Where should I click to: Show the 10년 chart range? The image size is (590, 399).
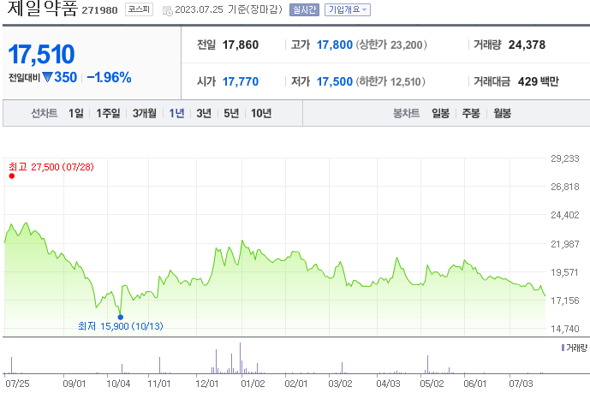click(261, 113)
